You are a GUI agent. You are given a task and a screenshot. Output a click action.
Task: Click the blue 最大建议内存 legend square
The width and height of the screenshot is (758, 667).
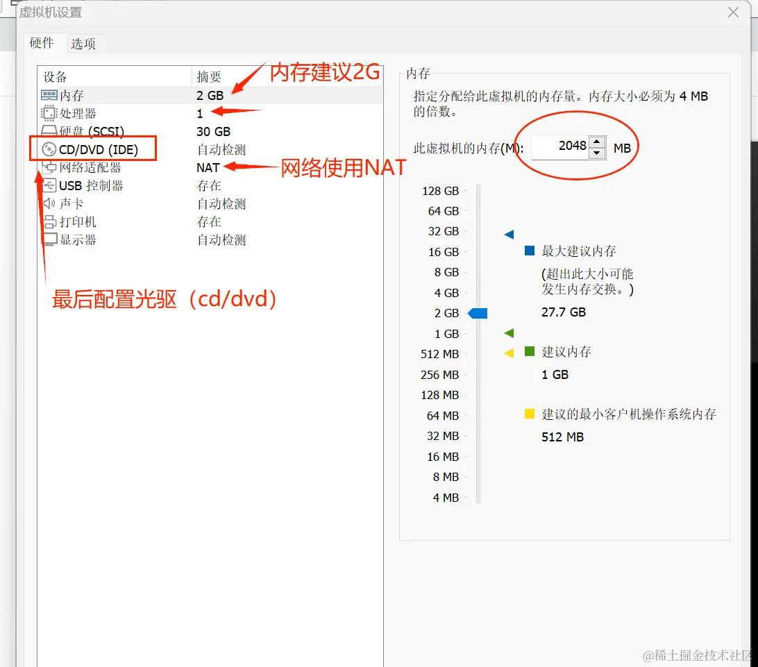pos(530,251)
